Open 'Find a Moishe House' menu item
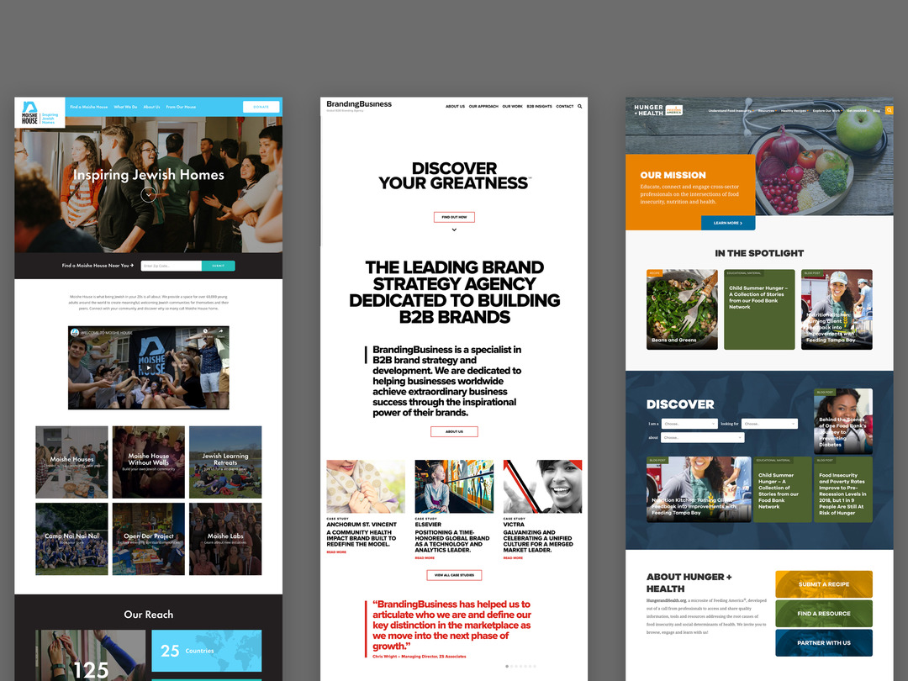The width and height of the screenshot is (908, 681). click(88, 107)
